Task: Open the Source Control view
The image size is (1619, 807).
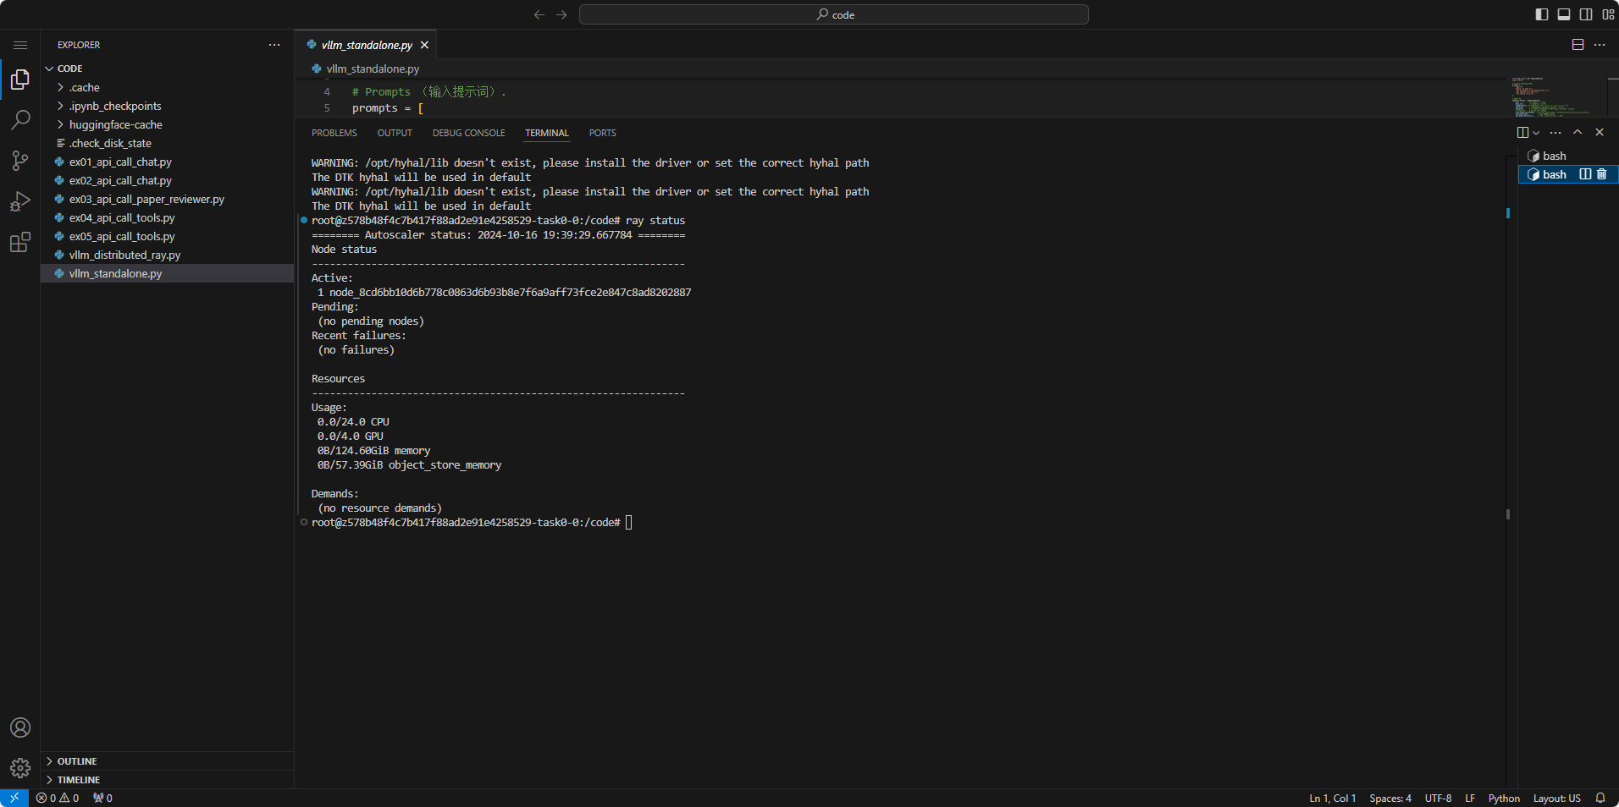Action: [x=20, y=161]
